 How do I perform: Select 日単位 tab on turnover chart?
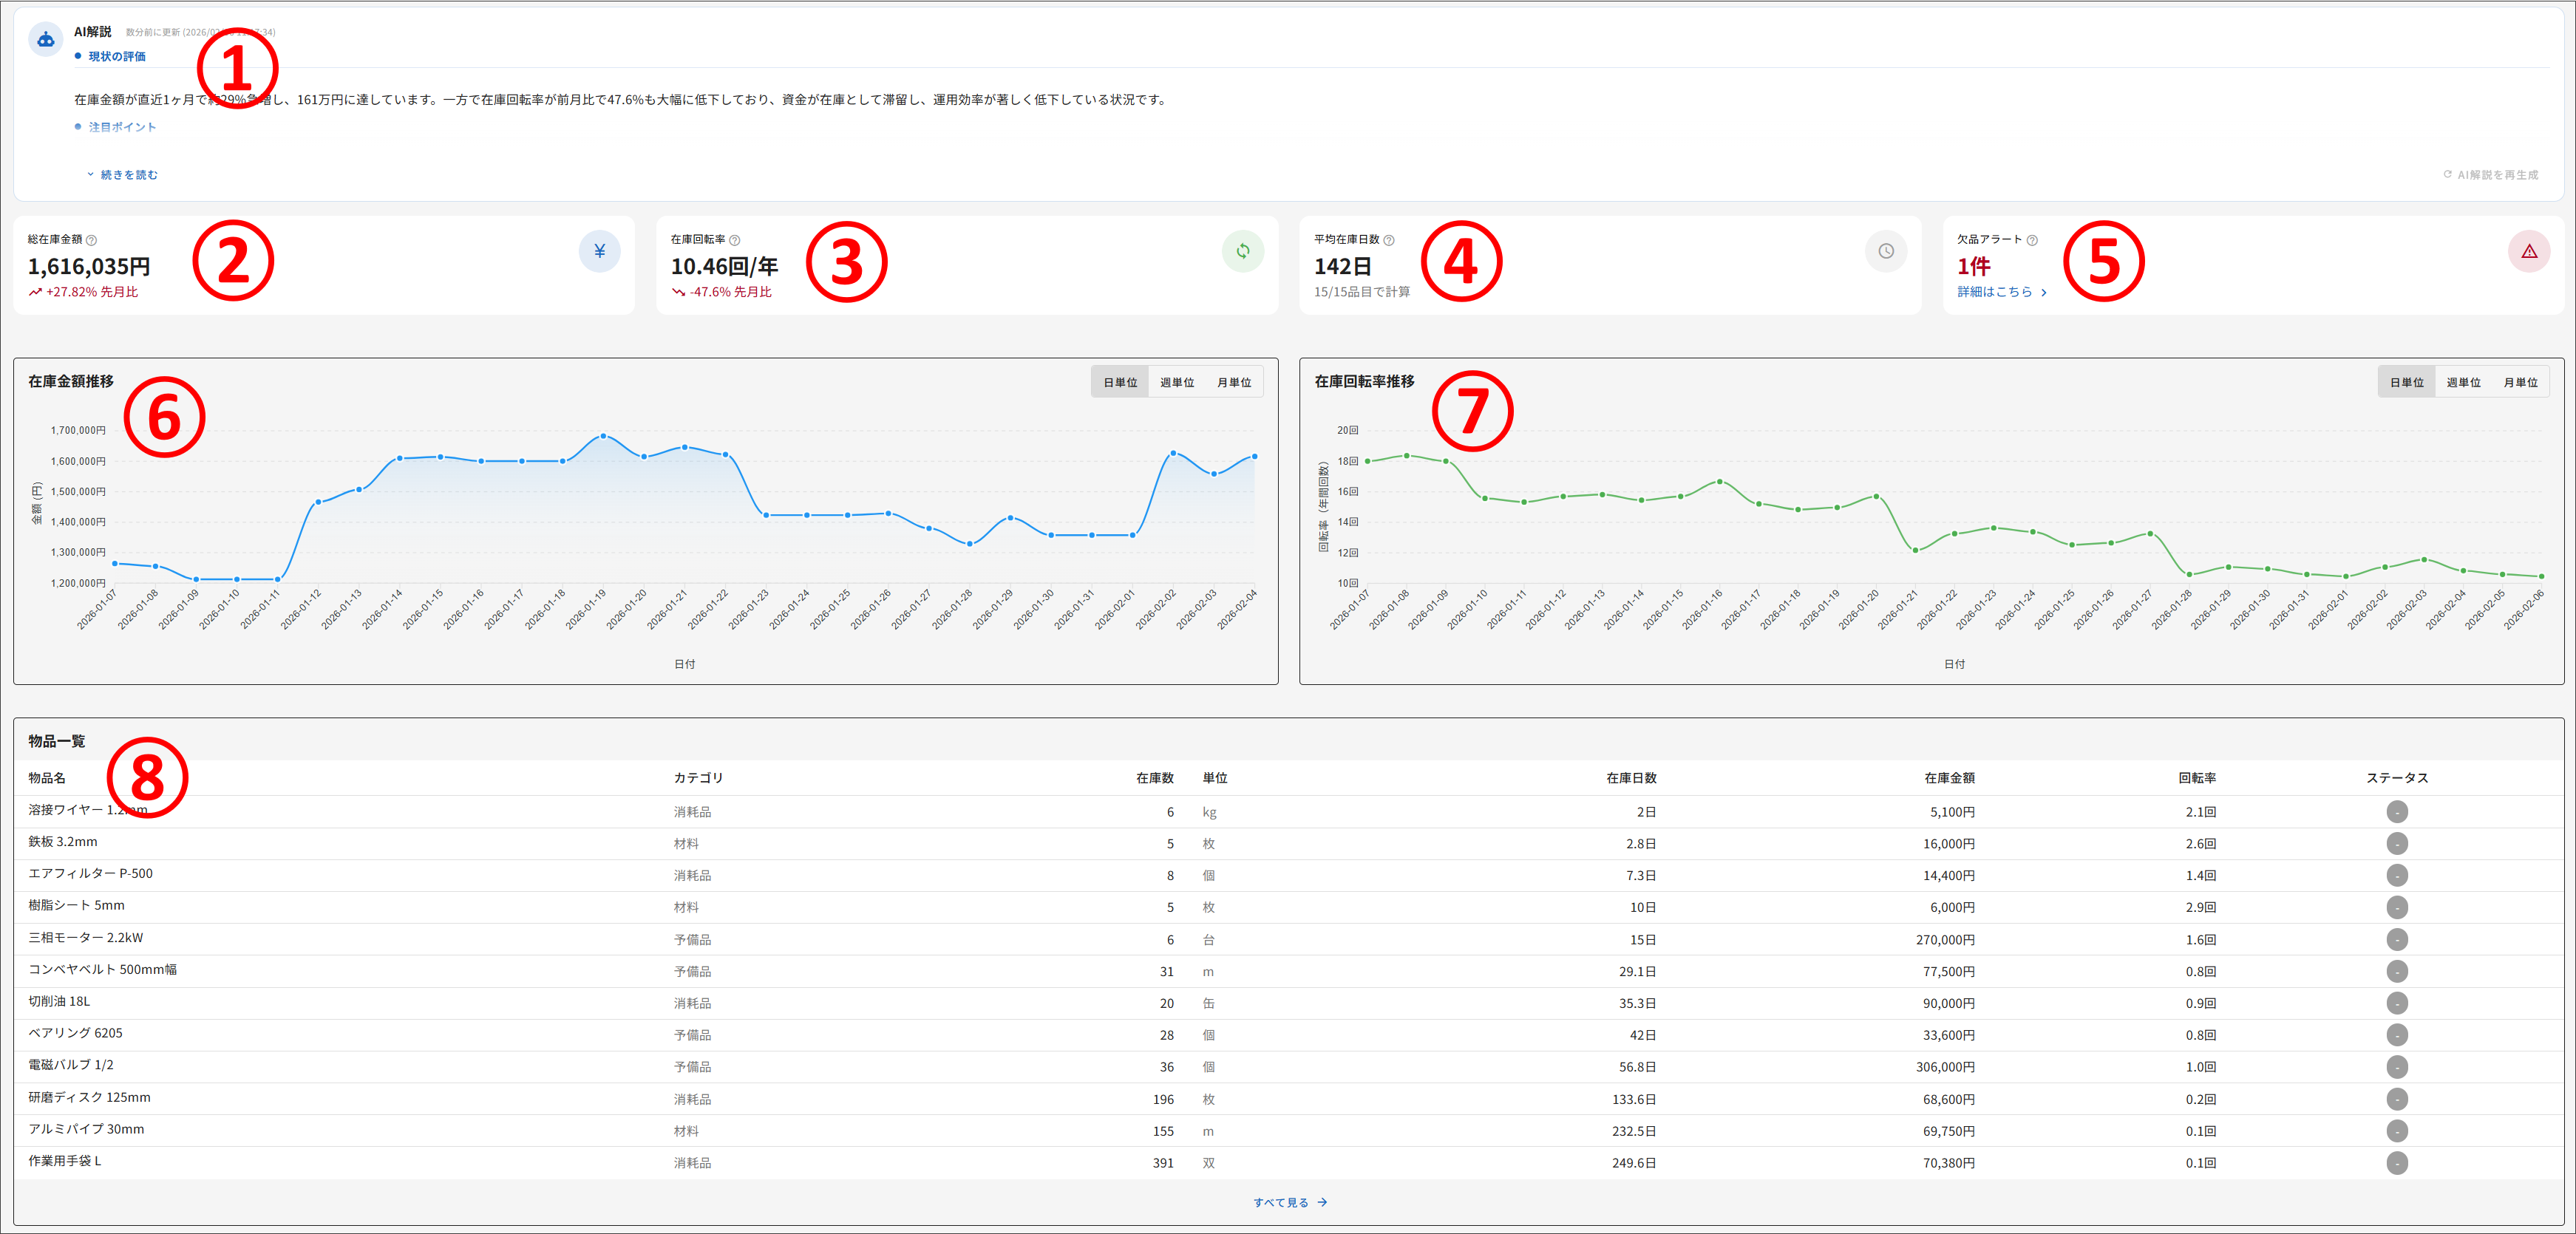(2406, 382)
